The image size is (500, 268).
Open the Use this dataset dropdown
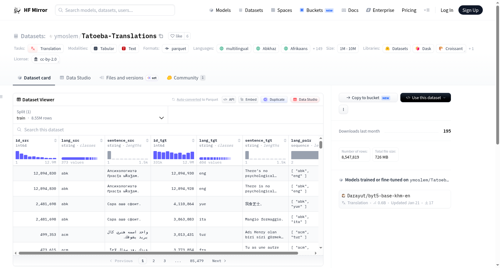point(426,98)
